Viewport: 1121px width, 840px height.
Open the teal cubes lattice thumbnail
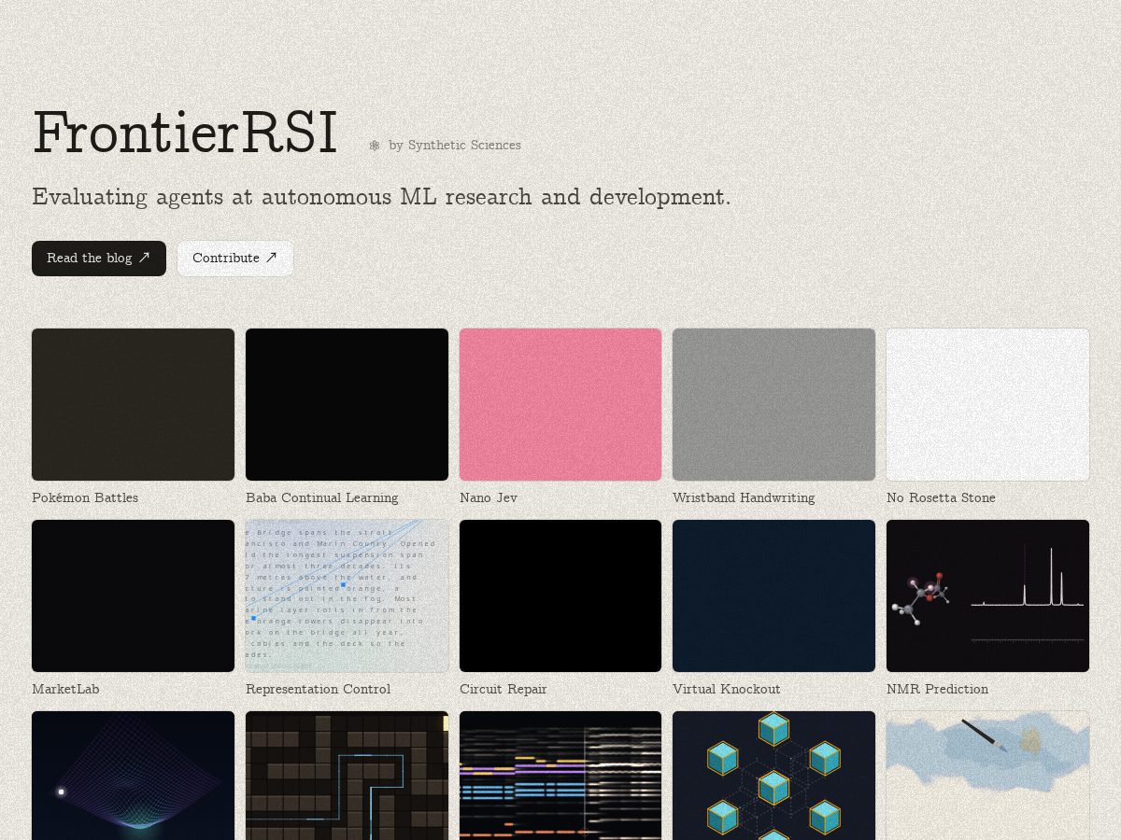[773, 776]
